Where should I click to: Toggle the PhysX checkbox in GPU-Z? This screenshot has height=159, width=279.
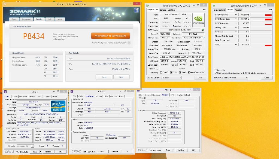pos(180,73)
